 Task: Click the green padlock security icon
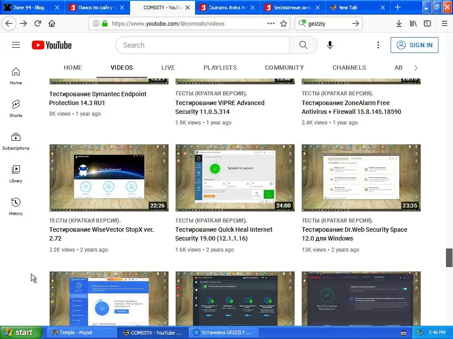[105, 24]
